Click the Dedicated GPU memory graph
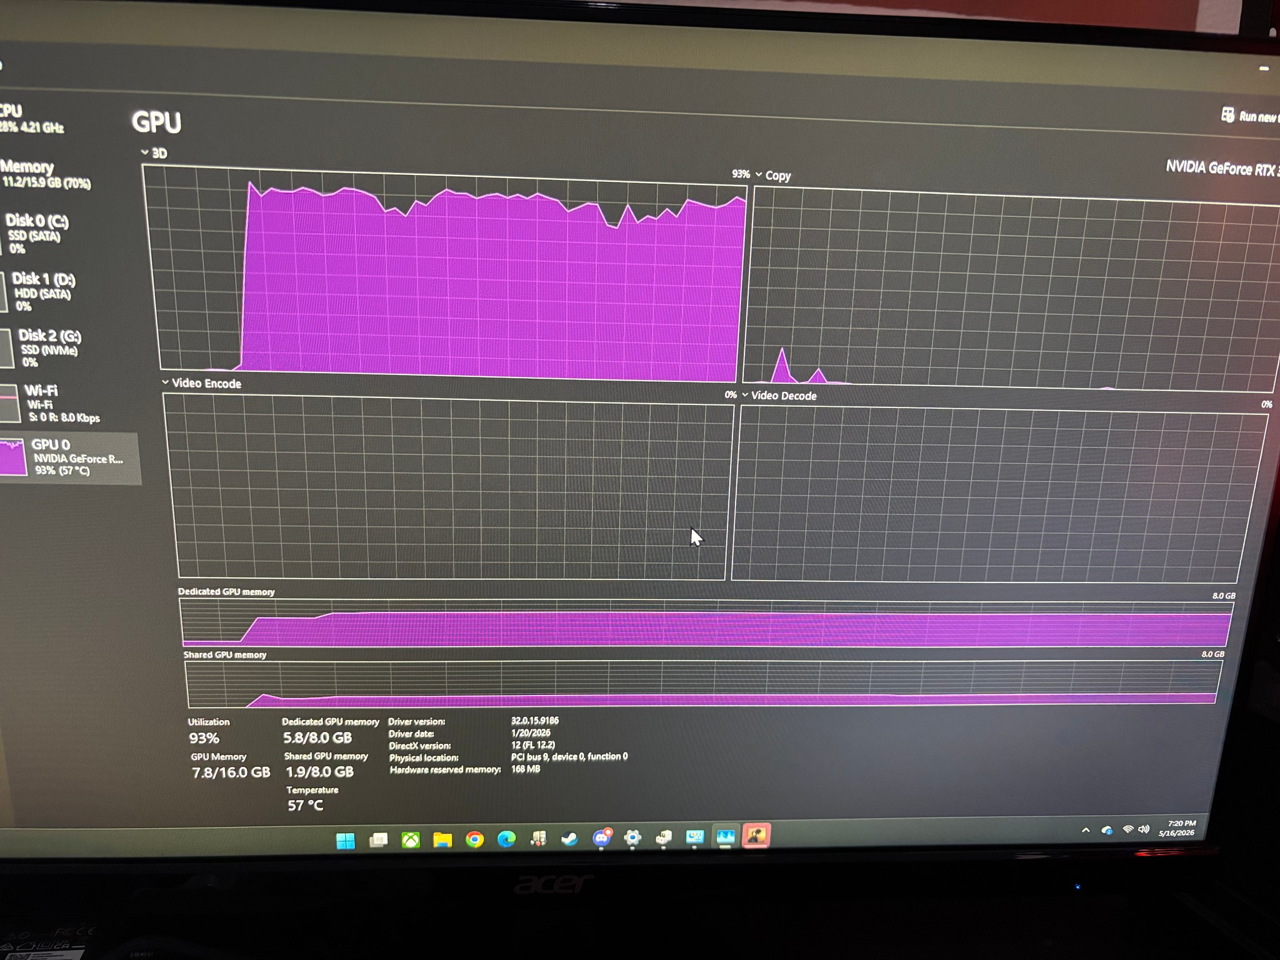The image size is (1280, 960). coord(706,623)
